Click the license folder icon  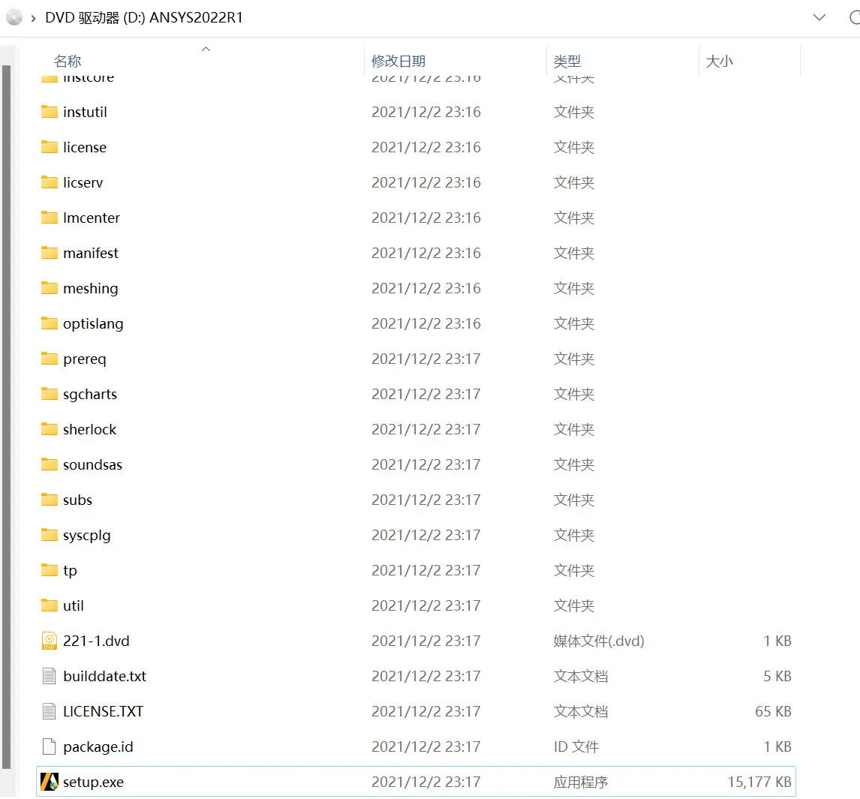[50, 147]
